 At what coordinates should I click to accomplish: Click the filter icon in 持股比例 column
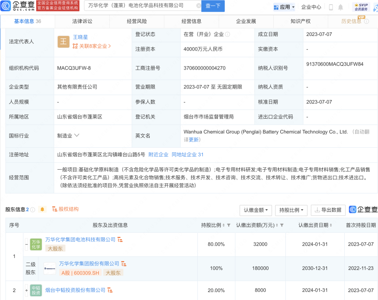point(229,225)
